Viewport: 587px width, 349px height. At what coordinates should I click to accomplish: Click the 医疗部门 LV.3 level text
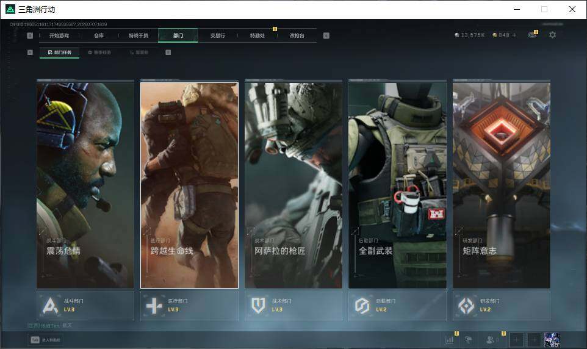coord(173,310)
